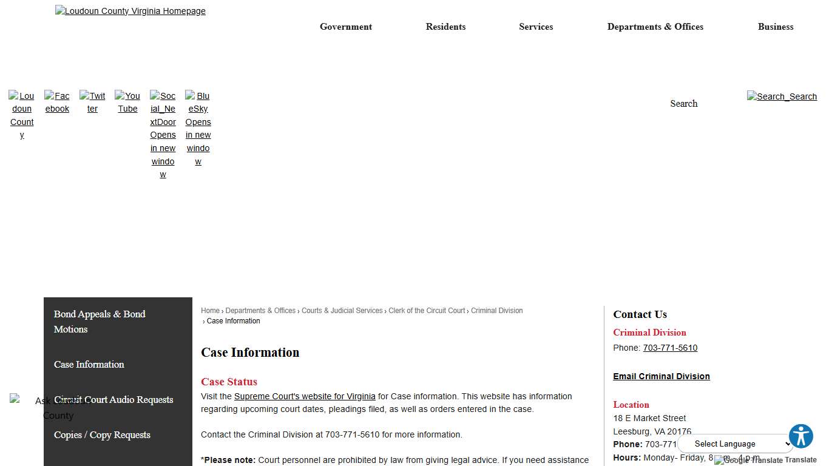This screenshot has width=829, height=466.
Task: Click the Clerk of the Circuit Court breadcrumb
Action: pyautogui.click(x=427, y=310)
